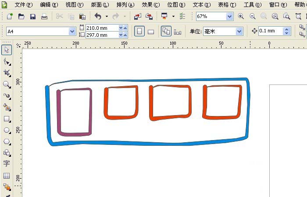Undo the last action

point(98,17)
